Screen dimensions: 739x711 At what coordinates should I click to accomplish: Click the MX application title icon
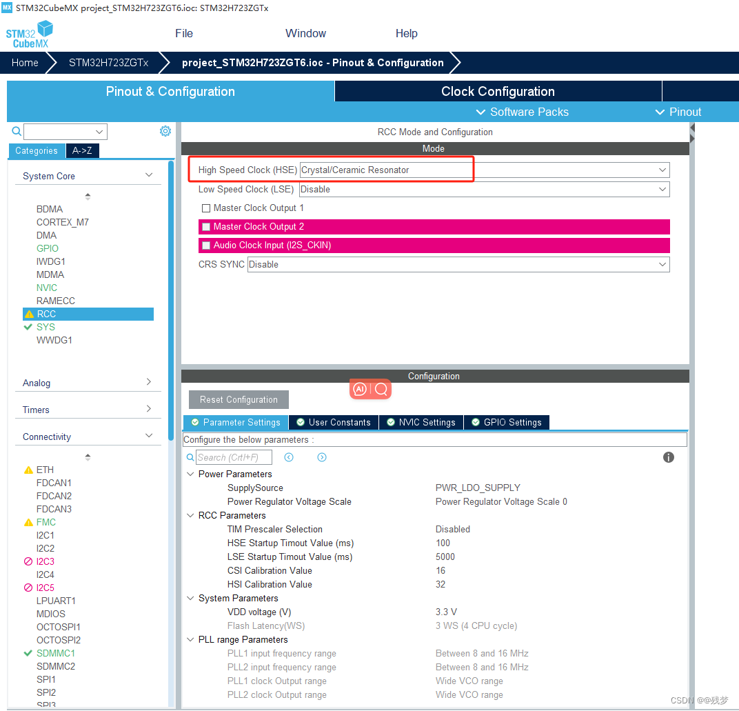point(7,8)
